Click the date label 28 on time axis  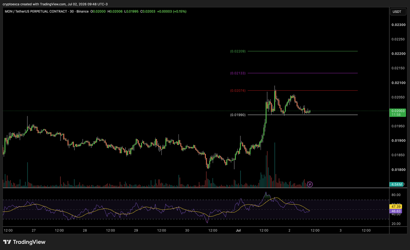click(85, 231)
